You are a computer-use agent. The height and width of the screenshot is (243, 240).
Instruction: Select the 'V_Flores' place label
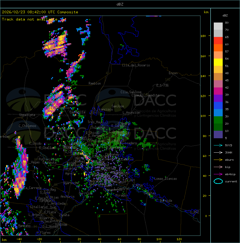[x=44, y=233]
